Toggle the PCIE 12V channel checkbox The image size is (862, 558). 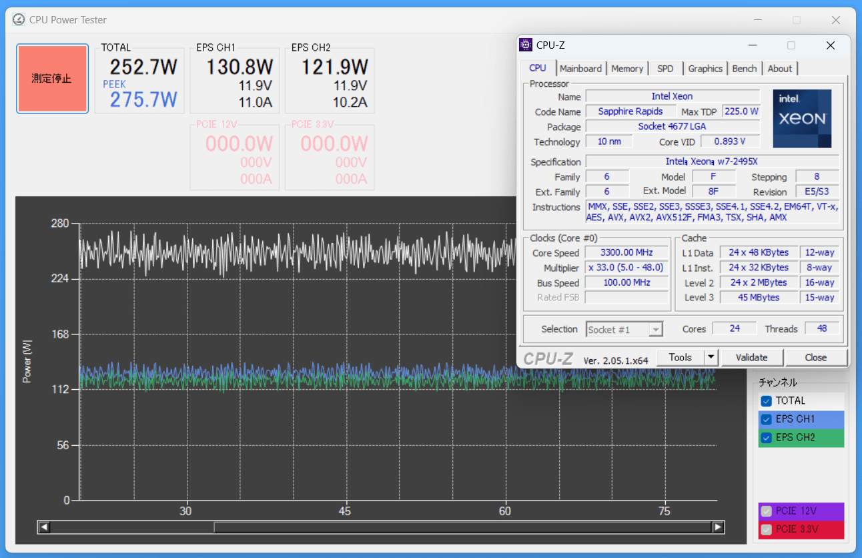pyautogui.click(x=766, y=511)
